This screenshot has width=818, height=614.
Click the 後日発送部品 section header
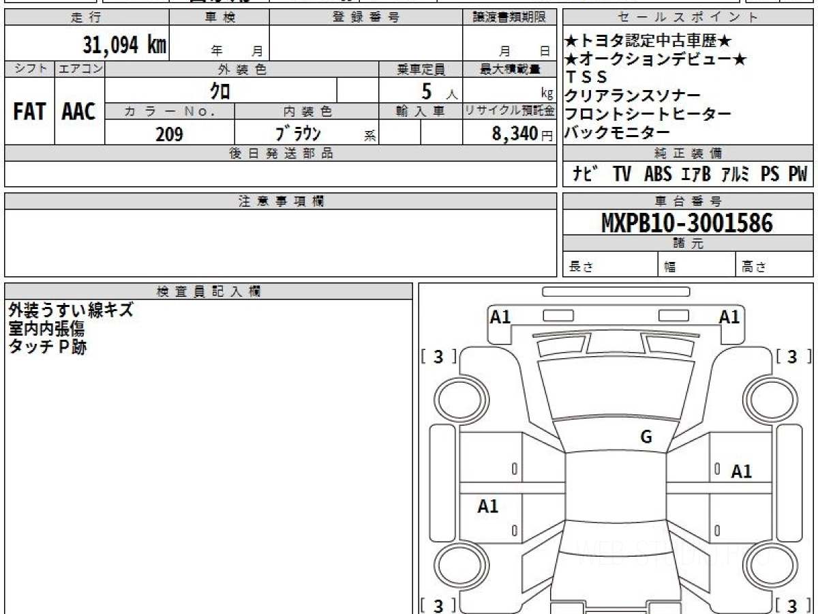click(x=280, y=153)
